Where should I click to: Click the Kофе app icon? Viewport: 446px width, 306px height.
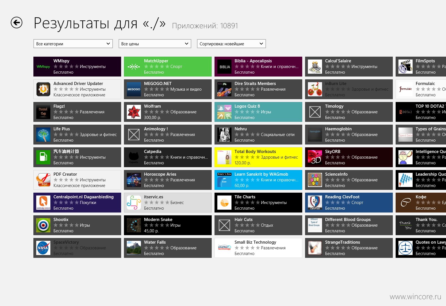pyautogui.click(x=406, y=203)
